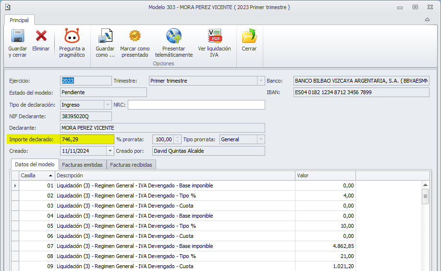Viewport: 441px width, 271px height.
Task: Open the Tipo de declaración dropdown
Action: tap(108, 105)
